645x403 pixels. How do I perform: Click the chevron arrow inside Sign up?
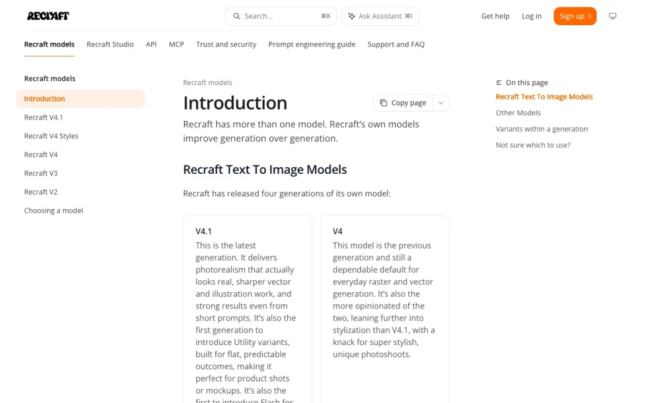(590, 16)
